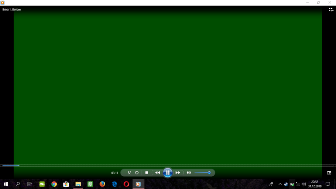Close the Media Player window
The image size is (336, 189).
click(x=330, y=3)
